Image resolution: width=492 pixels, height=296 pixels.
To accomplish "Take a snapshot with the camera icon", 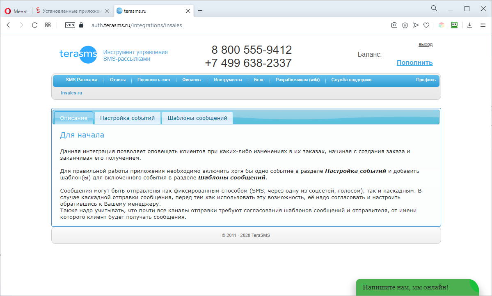I will coord(394,25).
